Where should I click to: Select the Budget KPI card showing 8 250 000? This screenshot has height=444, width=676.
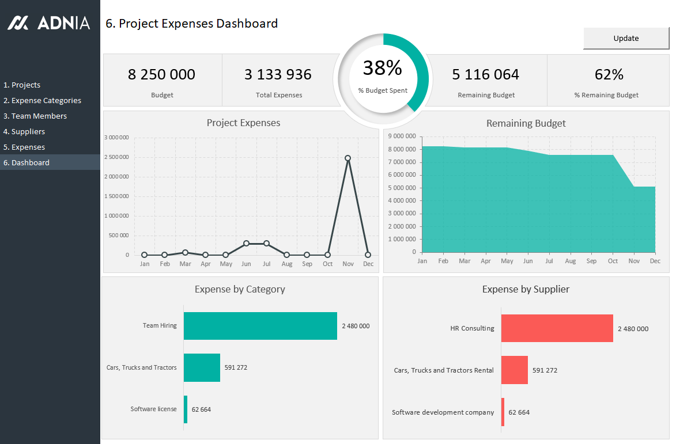click(162, 80)
